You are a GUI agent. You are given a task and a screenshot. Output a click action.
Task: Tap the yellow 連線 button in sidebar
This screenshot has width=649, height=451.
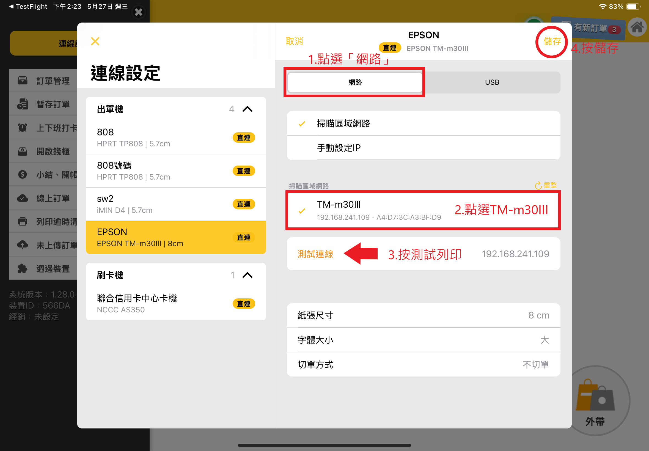pos(44,43)
